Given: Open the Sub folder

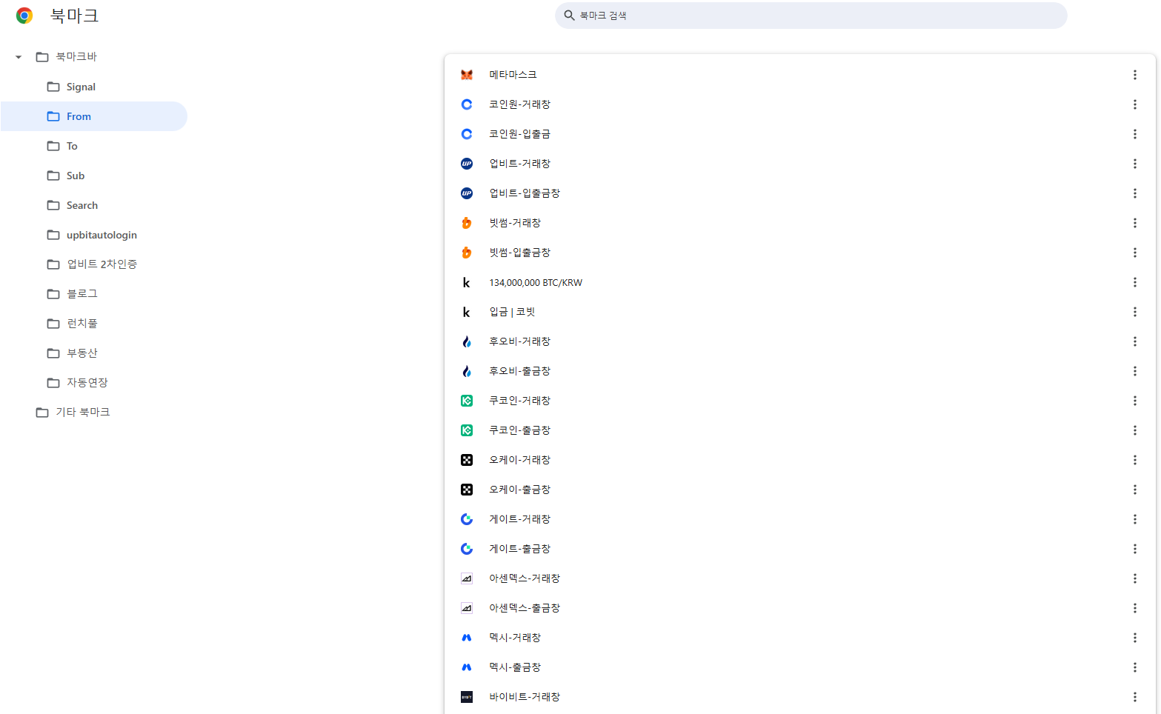Looking at the screenshot, I should pos(93,176).
